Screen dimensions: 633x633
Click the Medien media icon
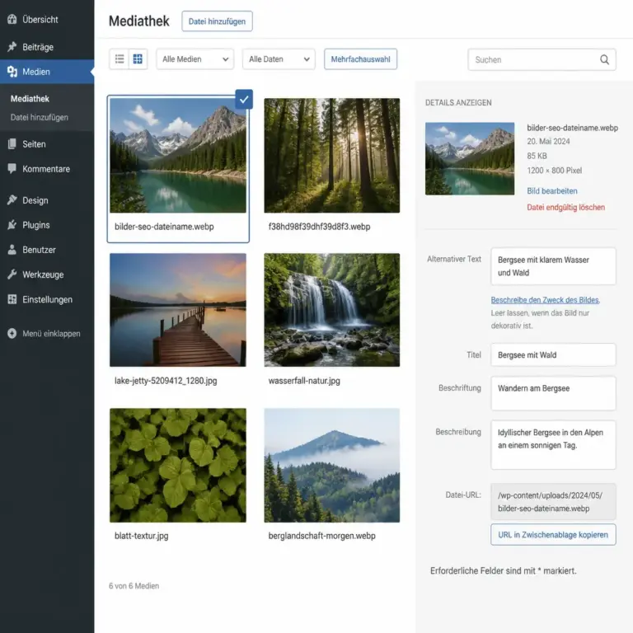[x=12, y=72]
